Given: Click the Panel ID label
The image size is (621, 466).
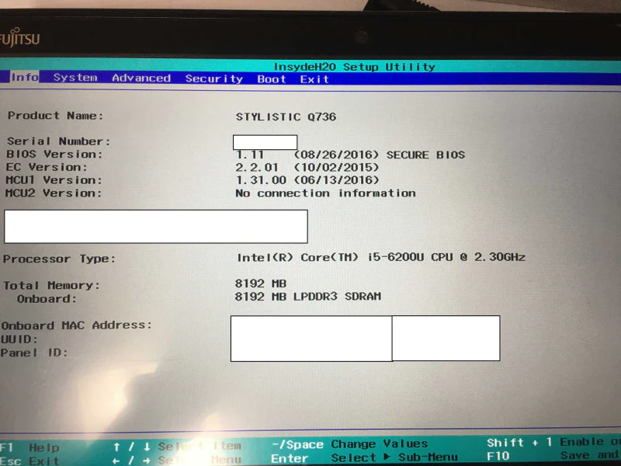Looking at the screenshot, I should pos(34,353).
